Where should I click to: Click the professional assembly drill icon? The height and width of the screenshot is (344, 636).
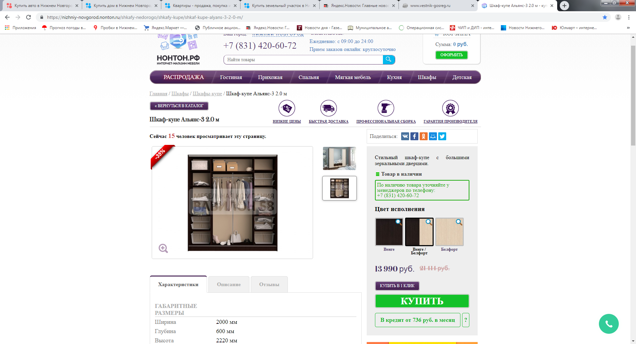386,108
